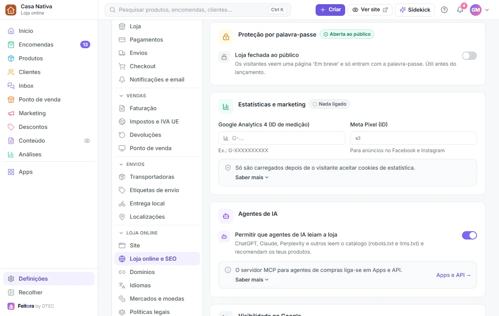Follow the Apps e API link
This screenshot has width=499, height=316.
(x=454, y=275)
